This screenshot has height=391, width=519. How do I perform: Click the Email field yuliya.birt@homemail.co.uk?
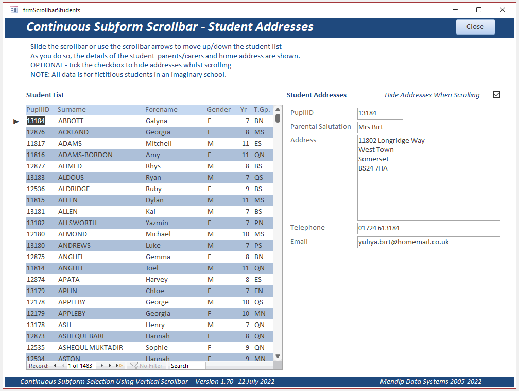click(428, 242)
